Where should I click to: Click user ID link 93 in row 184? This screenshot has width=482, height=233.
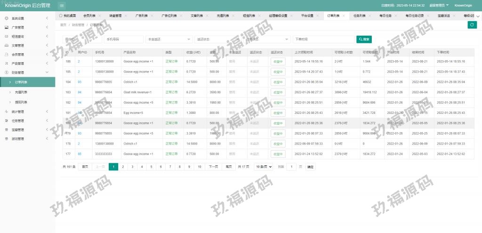click(x=80, y=82)
